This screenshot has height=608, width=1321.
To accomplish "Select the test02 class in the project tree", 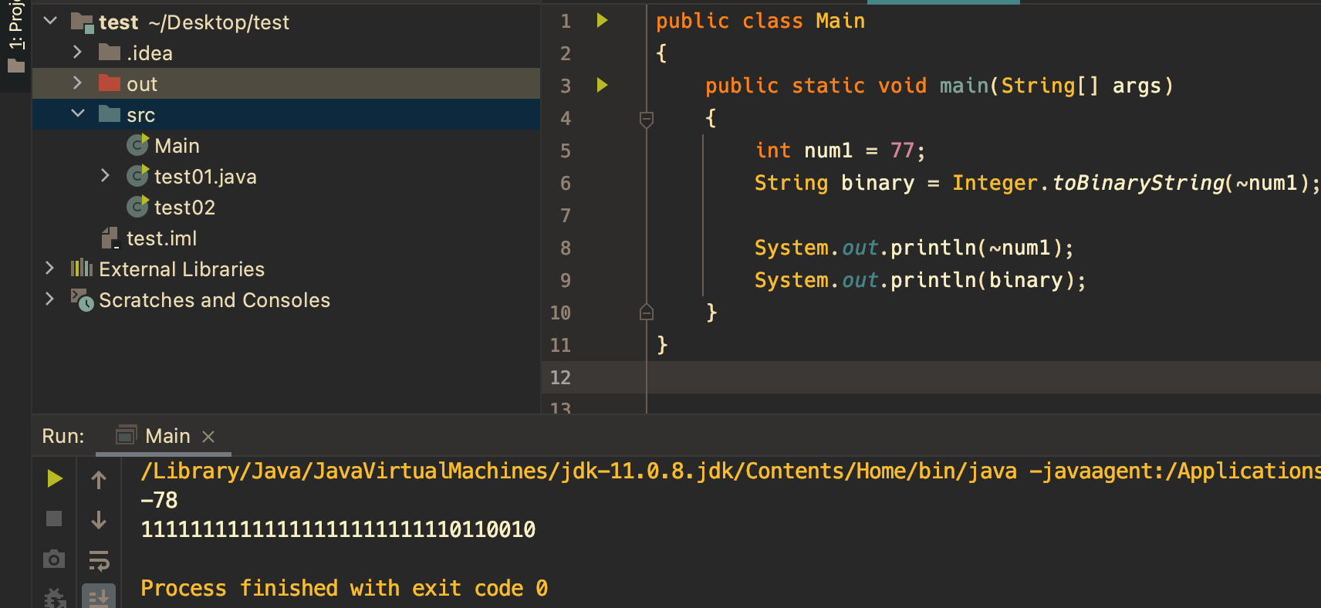I will click(x=184, y=208).
